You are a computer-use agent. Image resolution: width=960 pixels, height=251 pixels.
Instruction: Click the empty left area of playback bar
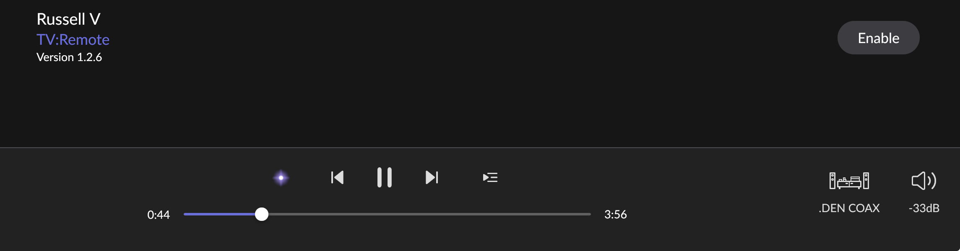(x=71, y=200)
